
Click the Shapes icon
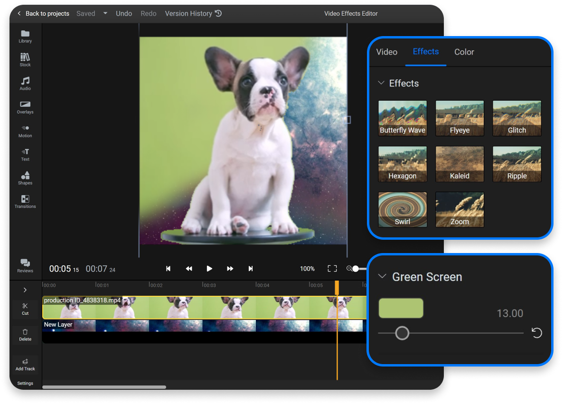[25, 178]
